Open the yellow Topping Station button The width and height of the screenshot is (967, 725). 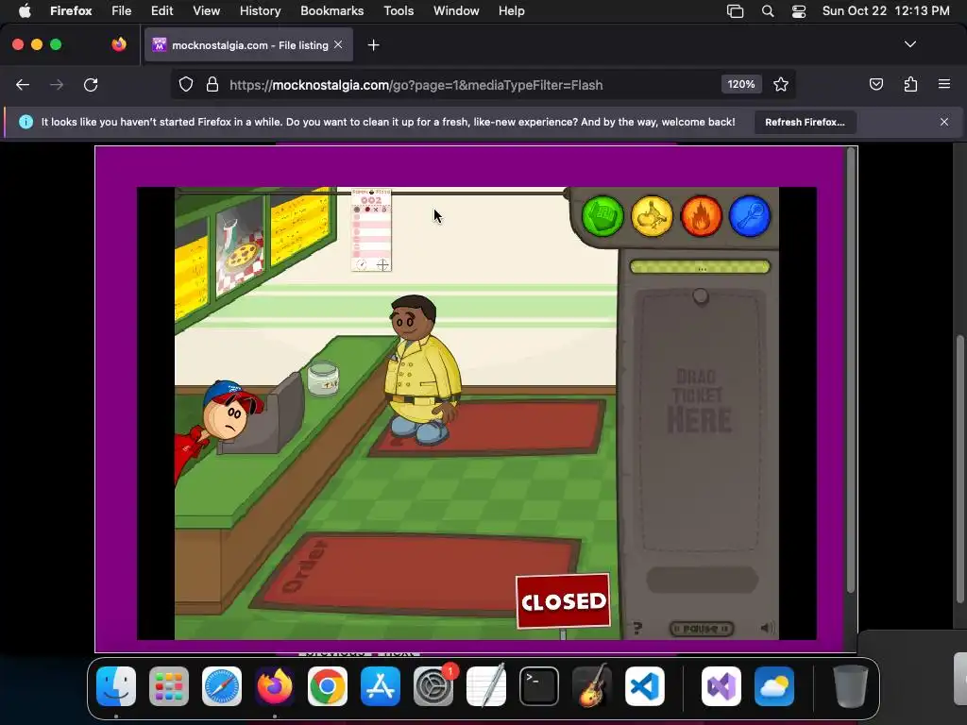pyautogui.click(x=652, y=216)
